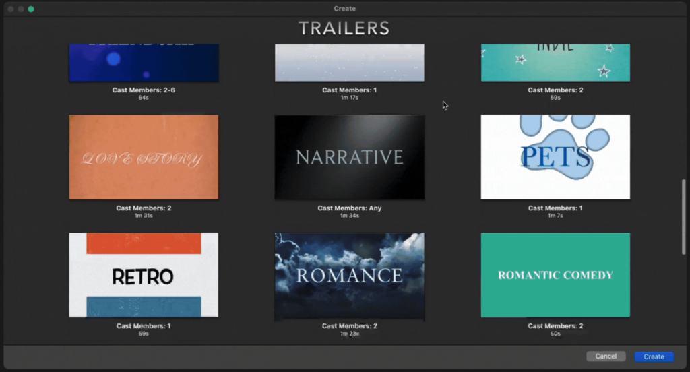Viewport: 690px width, 372px height.
Task: Select the green Romantic Comedy trailer
Action: 555,275
